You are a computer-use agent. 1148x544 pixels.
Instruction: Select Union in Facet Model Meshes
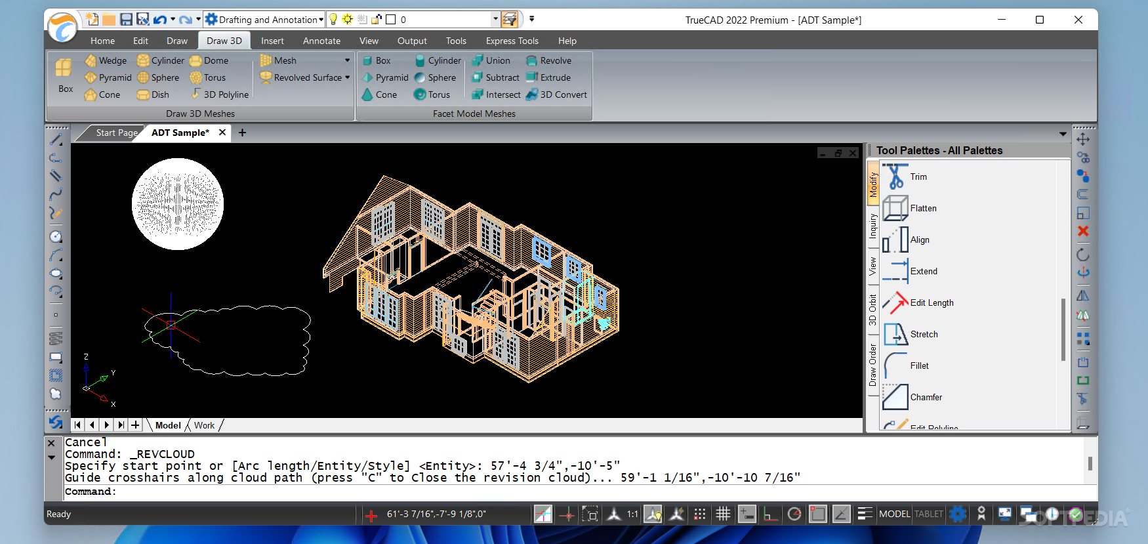[x=491, y=60]
